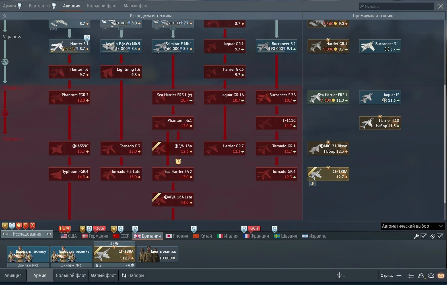This screenshot has height=285, width=447.
Task: Click the plus icon next to Отряд
Action: coord(399,275)
